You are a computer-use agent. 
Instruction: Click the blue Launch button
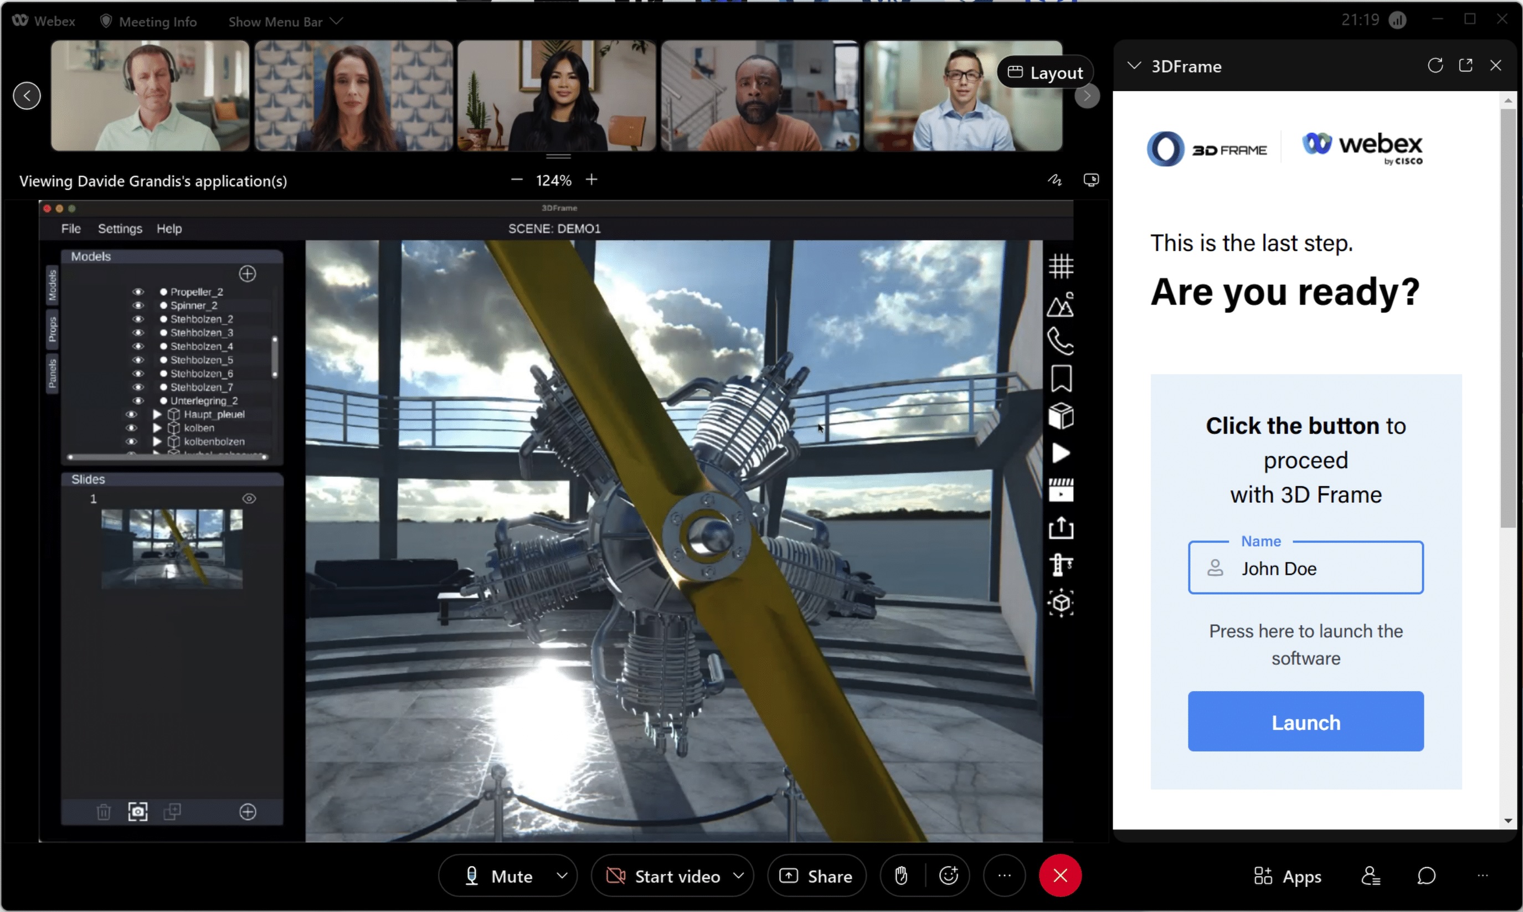pyautogui.click(x=1305, y=722)
